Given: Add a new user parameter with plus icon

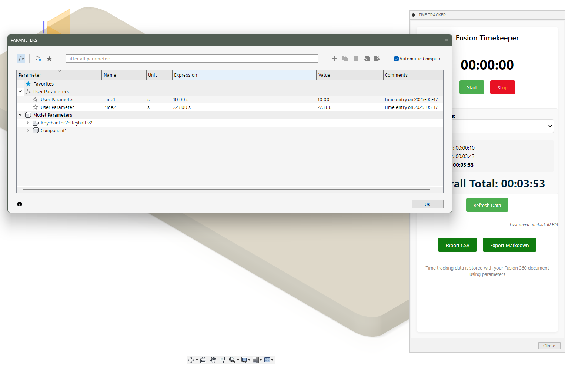Looking at the screenshot, I should (334, 59).
